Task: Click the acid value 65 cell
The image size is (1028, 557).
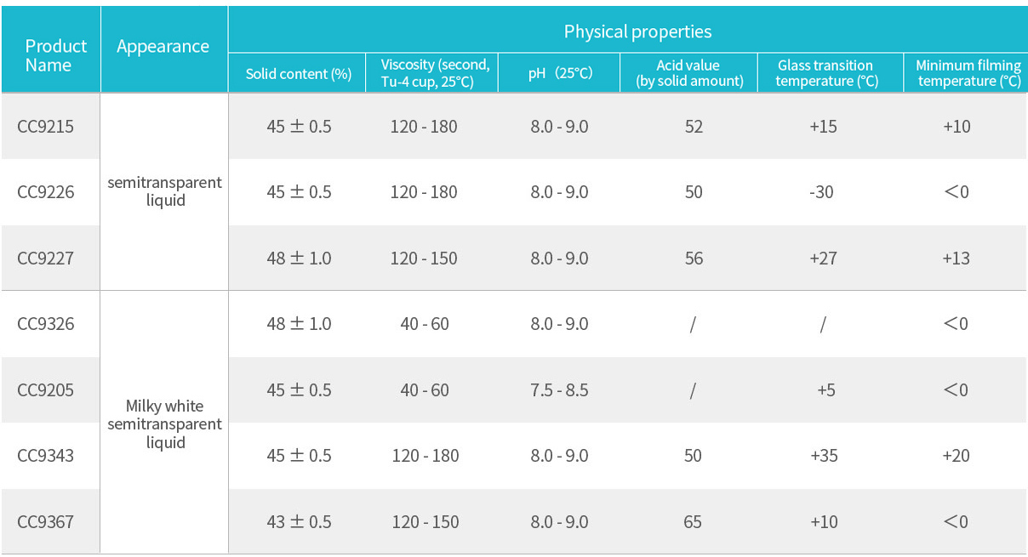Action: click(x=693, y=521)
